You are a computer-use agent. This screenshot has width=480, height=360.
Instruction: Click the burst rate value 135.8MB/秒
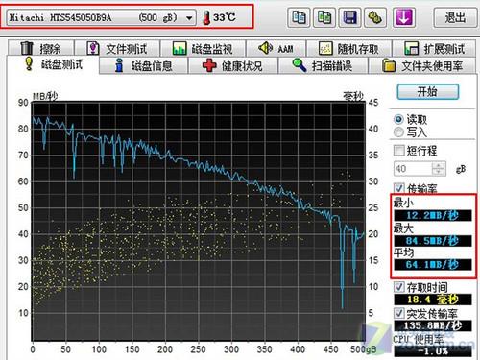[x=433, y=325]
